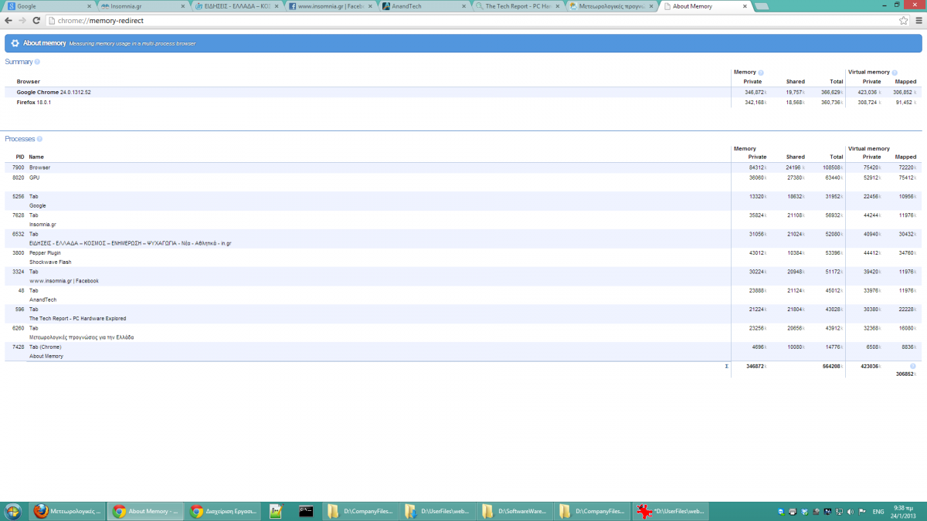The image size is (927, 521).
Task: Click the forward navigation arrow
Action: pyautogui.click(x=22, y=20)
